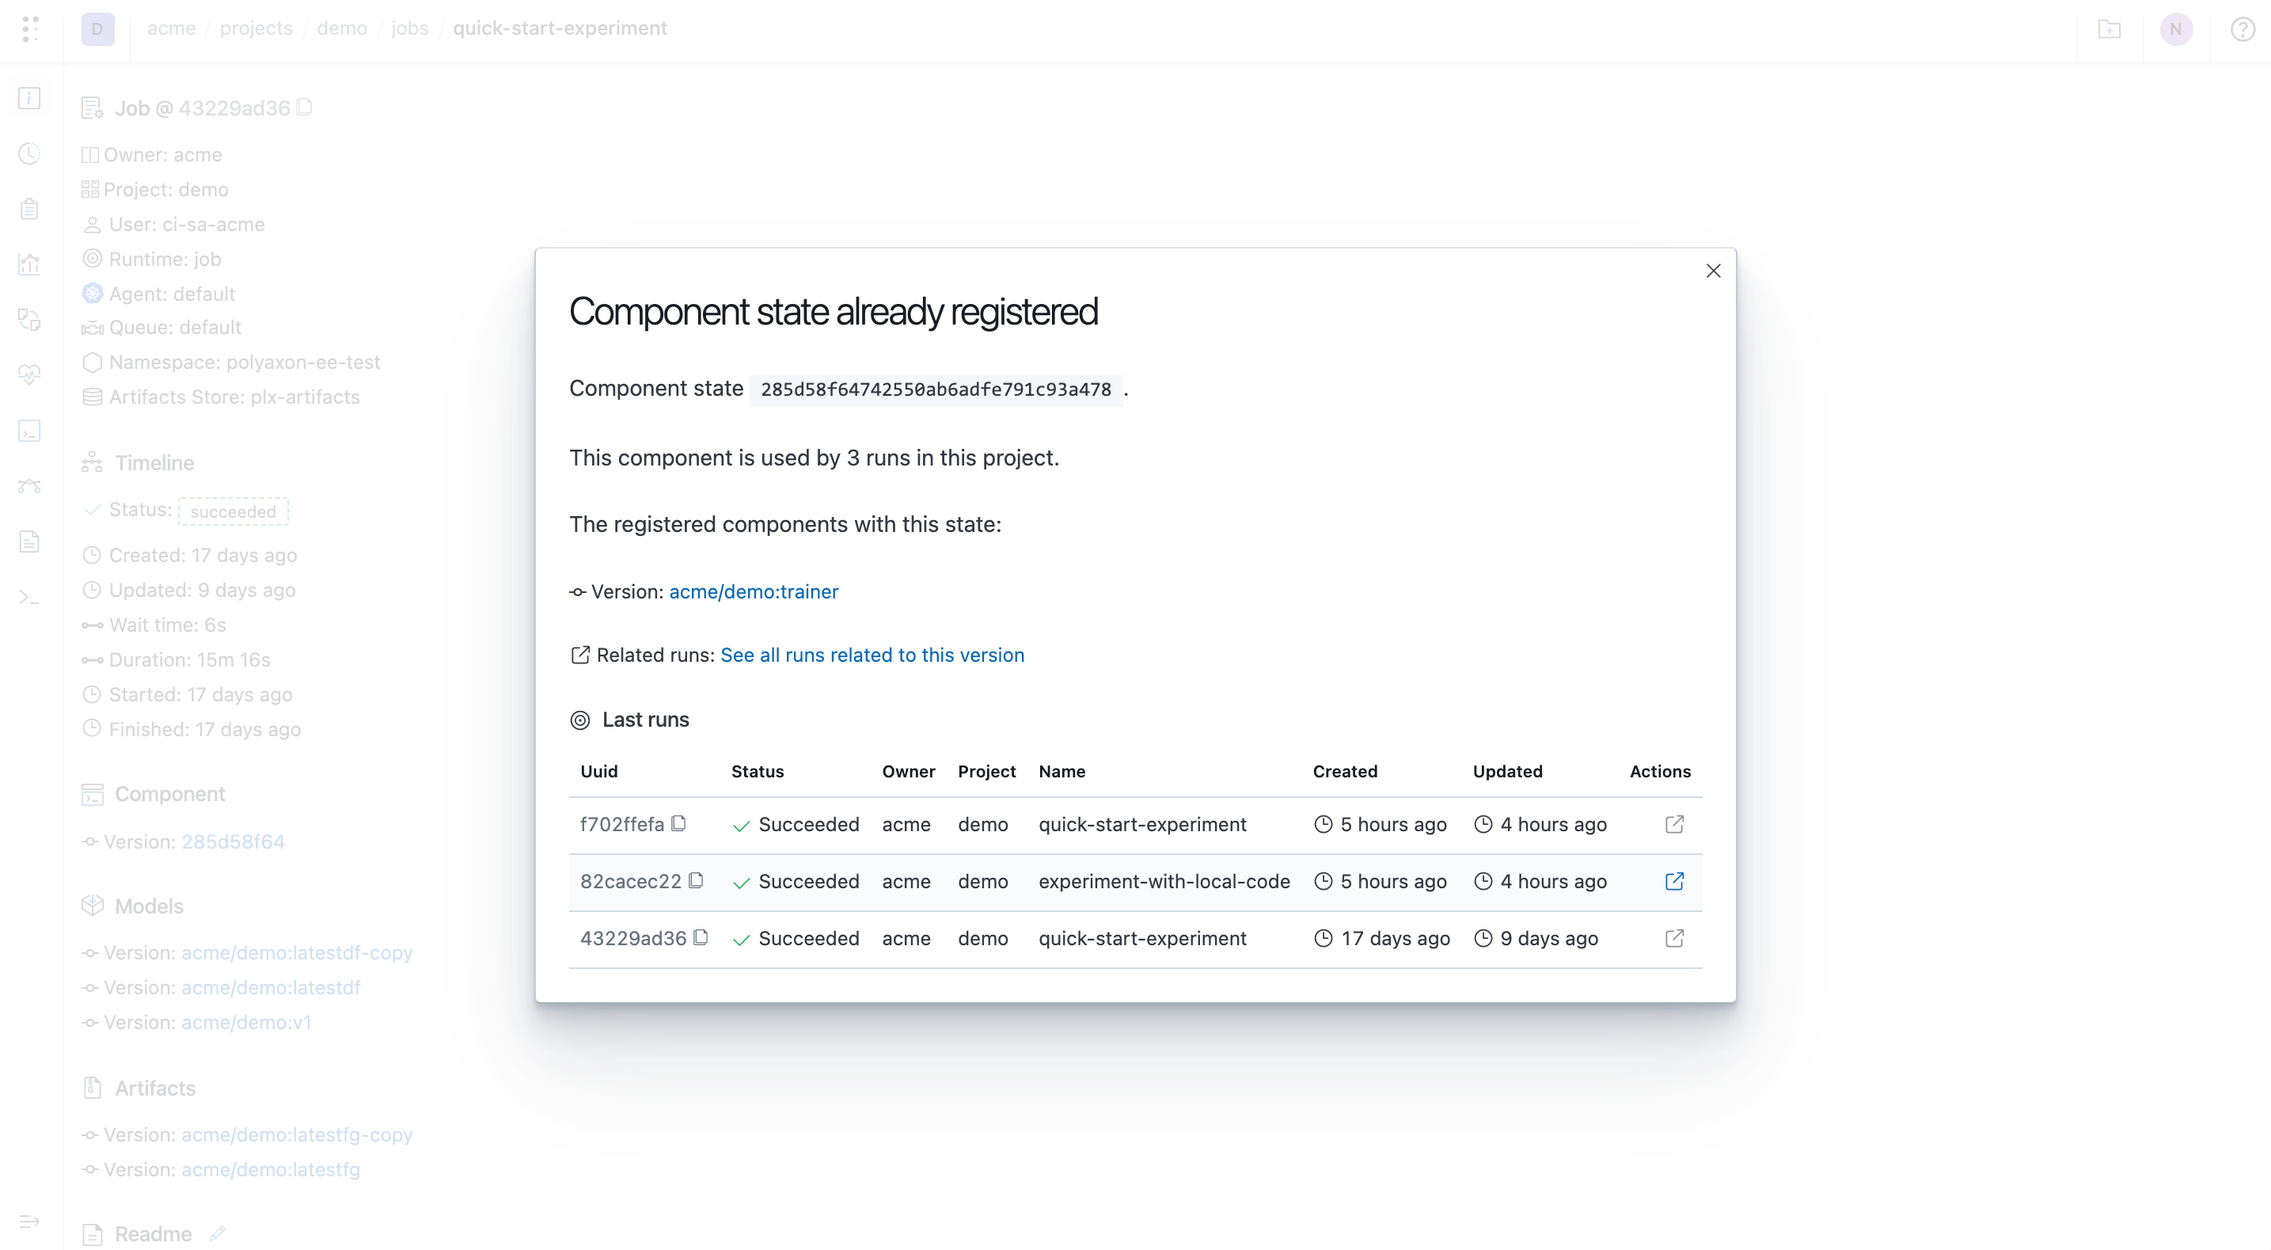Open the help question mark icon

[x=2242, y=29]
